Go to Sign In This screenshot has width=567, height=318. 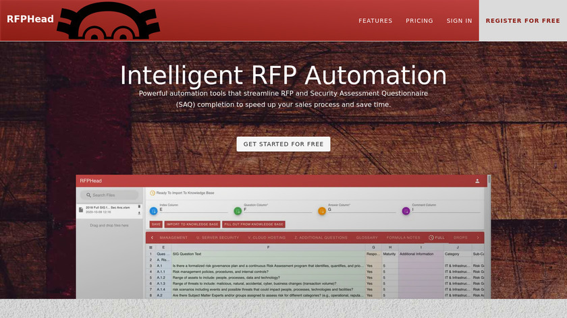coord(459,21)
